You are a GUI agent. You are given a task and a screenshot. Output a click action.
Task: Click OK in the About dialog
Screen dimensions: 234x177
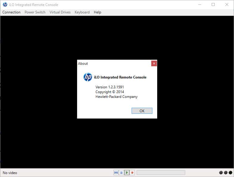tap(142, 111)
